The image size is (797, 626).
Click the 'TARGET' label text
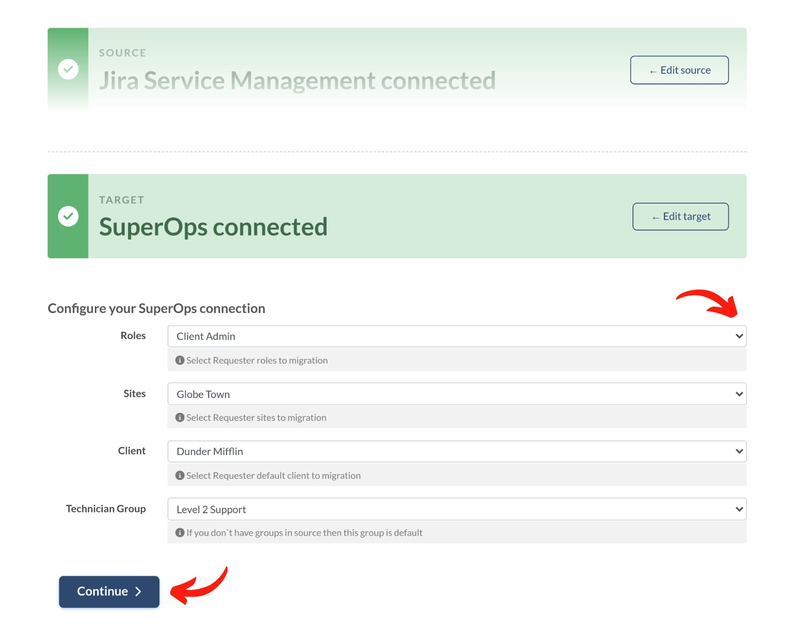click(122, 200)
